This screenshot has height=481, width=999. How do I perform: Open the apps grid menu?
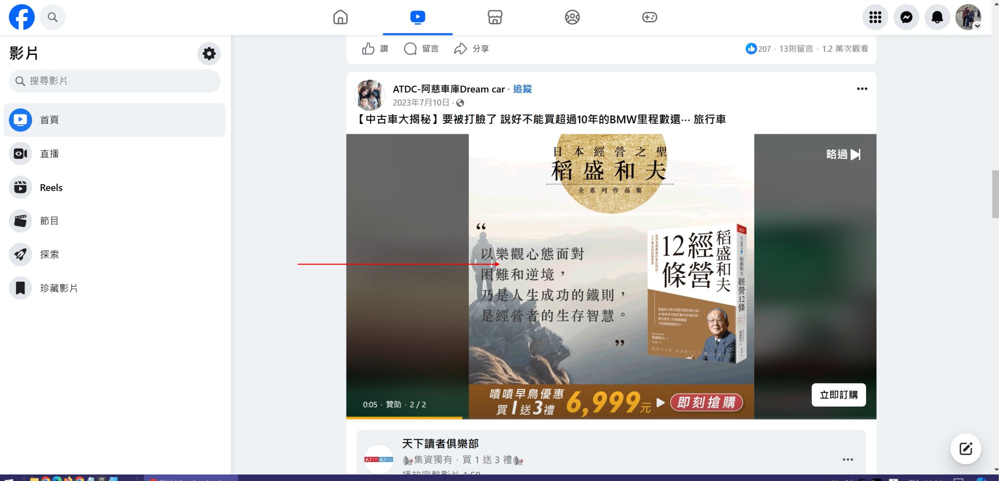(875, 16)
